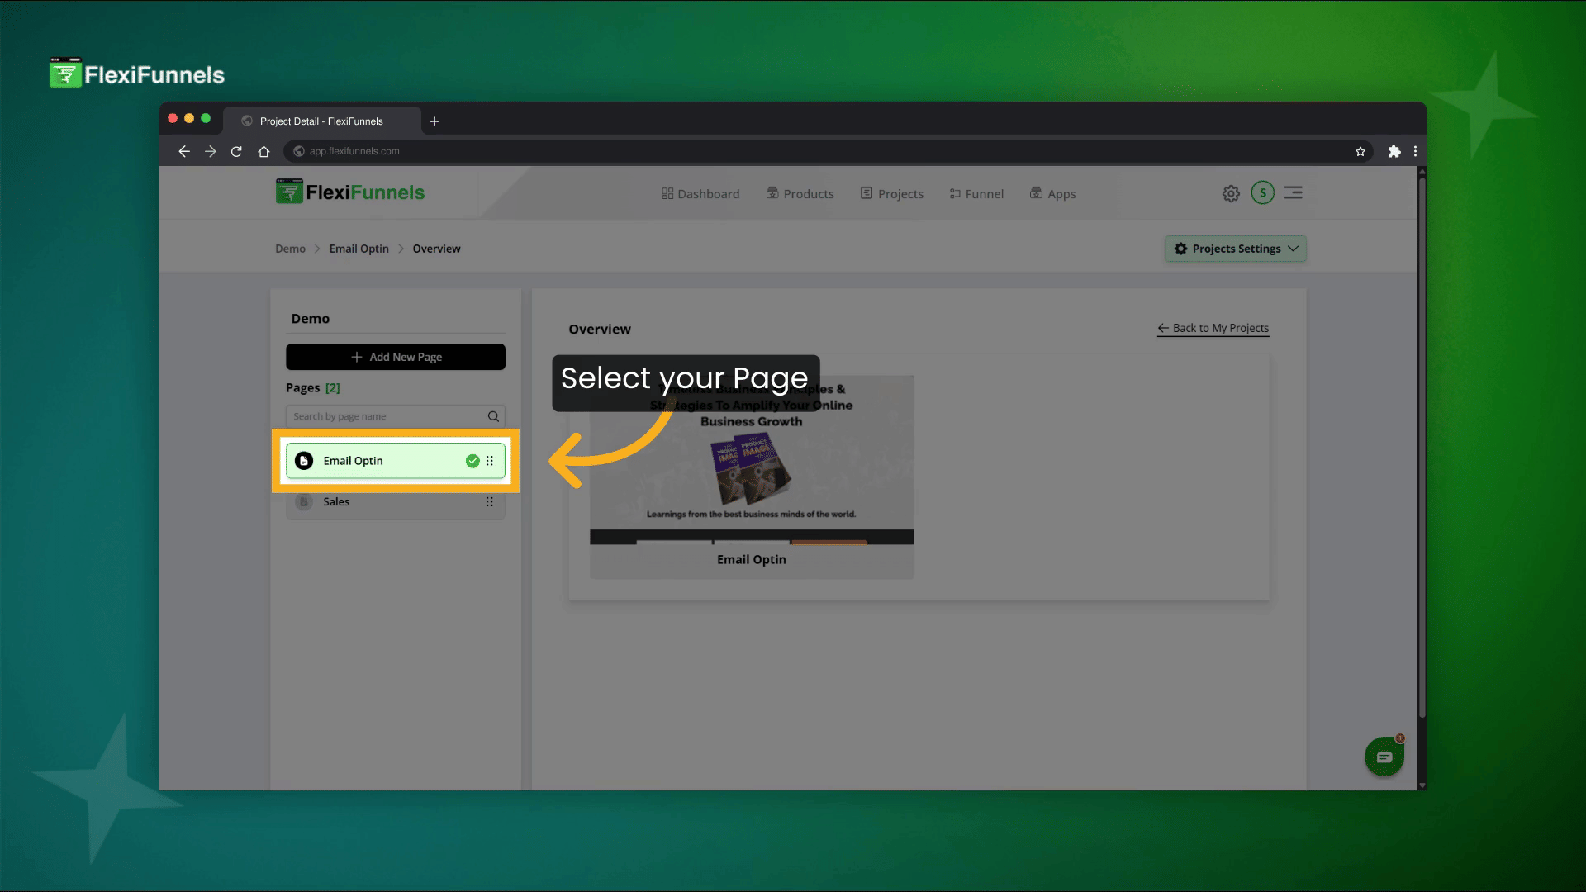Open the hamburger menu icon
This screenshot has width=1586, height=892.
1294,192
